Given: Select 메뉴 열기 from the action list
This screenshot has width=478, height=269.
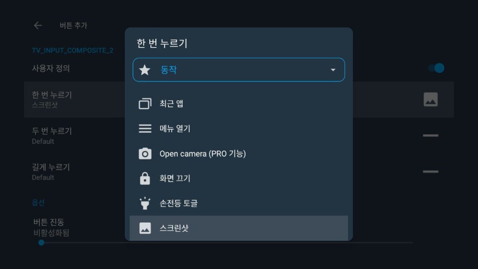Looking at the screenshot, I should tap(239, 128).
